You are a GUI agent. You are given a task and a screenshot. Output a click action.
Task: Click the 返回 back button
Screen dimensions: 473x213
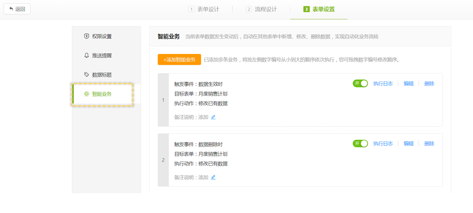click(x=17, y=9)
